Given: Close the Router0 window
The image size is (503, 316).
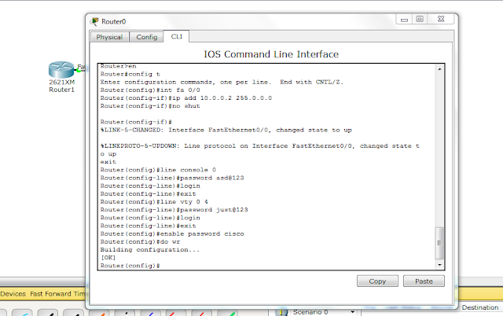Looking at the screenshot, I should tap(441, 19).
